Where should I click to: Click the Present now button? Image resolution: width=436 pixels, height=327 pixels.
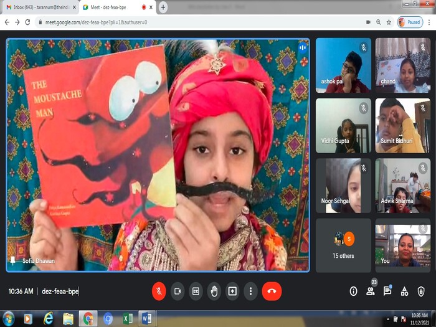(x=232, y=291)
